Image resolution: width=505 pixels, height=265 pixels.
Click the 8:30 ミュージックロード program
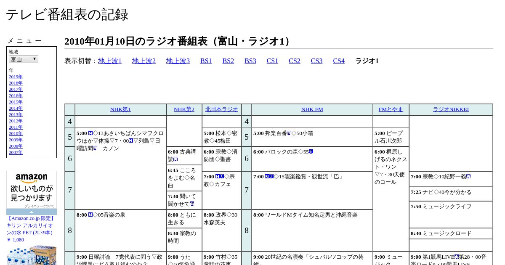451,233
